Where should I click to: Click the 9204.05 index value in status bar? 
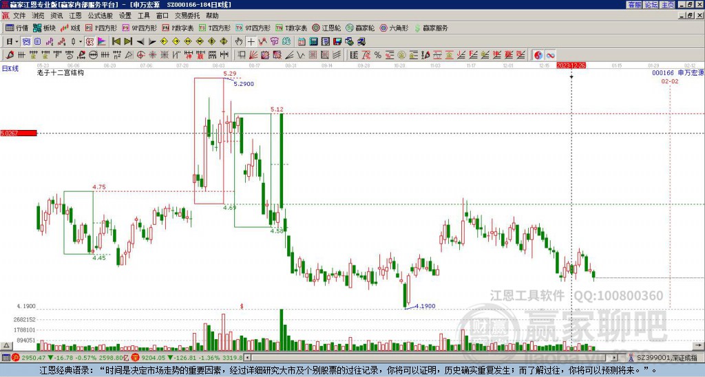pyautogui.click(x=153, y=358)
